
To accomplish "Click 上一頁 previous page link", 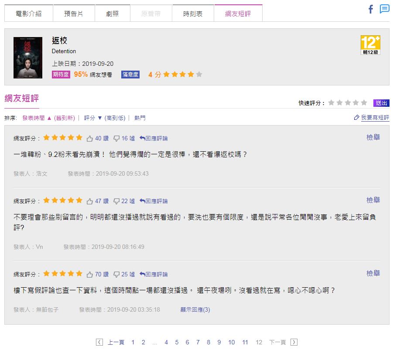I will point(116,342).
